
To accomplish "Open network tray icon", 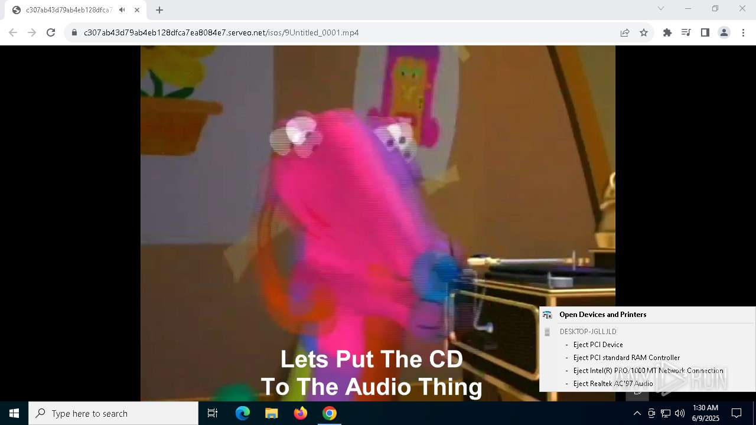I will [666, 413].
